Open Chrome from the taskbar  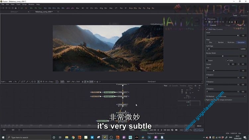[x=73, y=137]
